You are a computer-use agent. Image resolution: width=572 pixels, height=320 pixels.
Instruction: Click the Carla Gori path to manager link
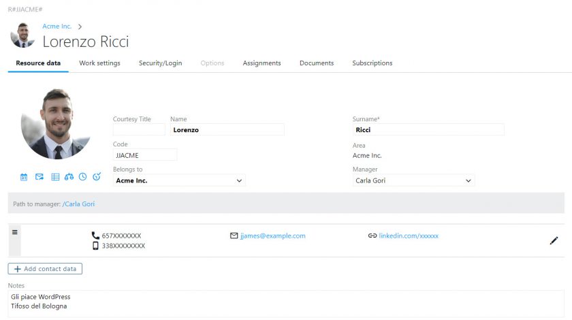click(x=79, y=204)
